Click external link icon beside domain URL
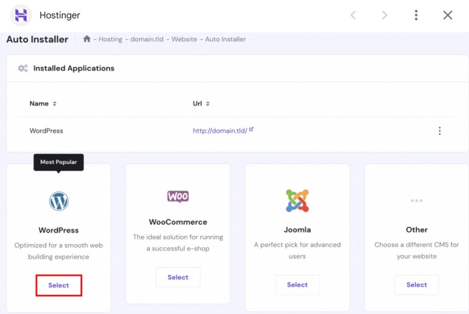The height and width of the screenshot is (314, 469). click(251, 129)
